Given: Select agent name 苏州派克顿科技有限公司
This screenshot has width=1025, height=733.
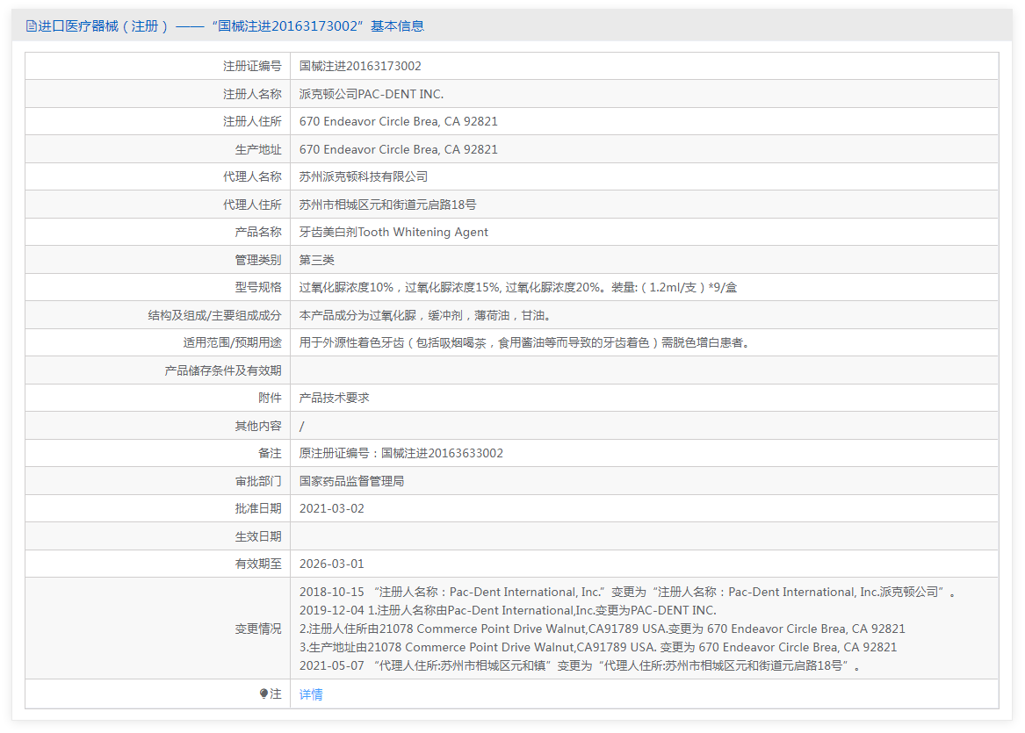Looking at the screenshot, I should pos(364,177).
